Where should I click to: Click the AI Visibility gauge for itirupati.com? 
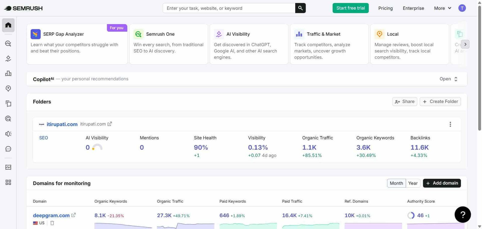[97, 147]
